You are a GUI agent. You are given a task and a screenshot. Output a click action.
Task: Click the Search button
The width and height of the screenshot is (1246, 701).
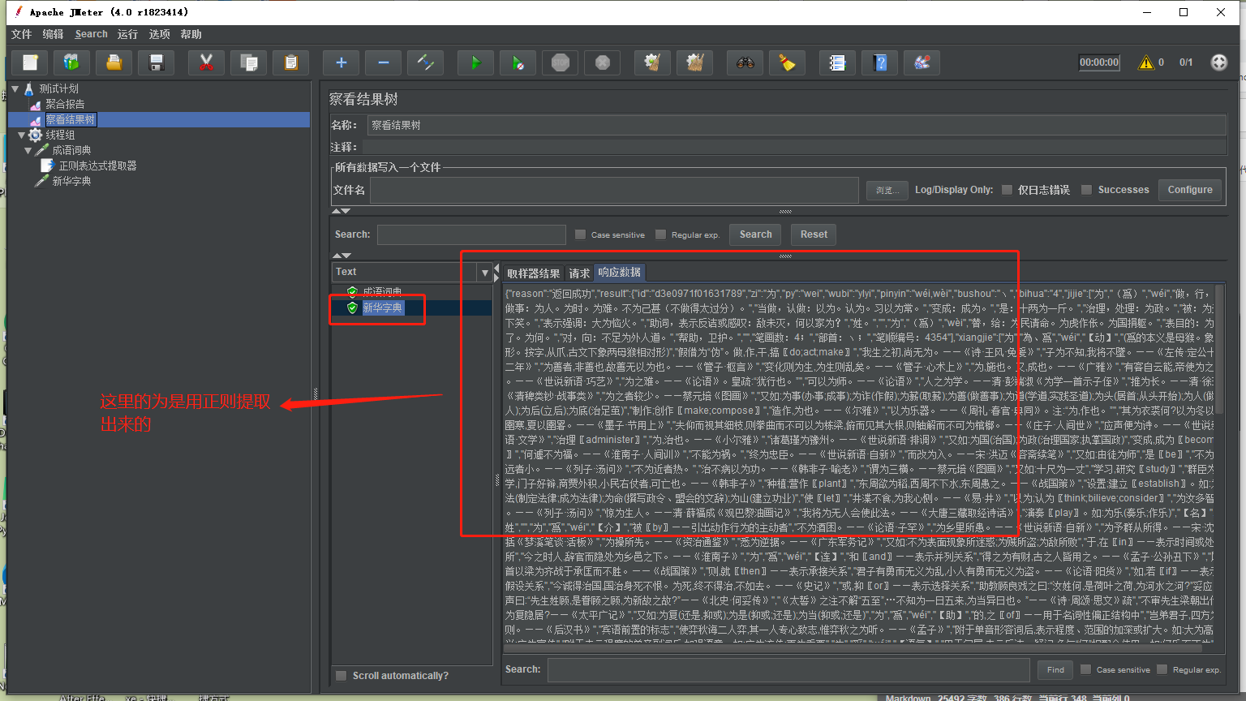click(x=755, y=234)
